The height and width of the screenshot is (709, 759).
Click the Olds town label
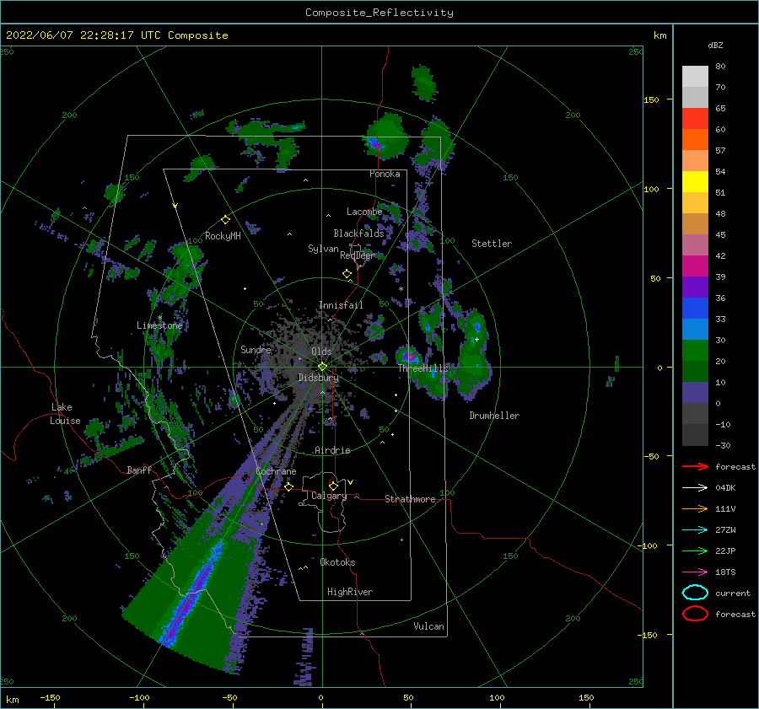tap(321, 352)
